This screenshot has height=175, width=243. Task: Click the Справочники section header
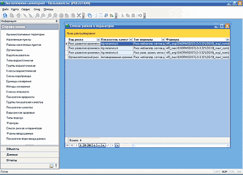click(29, 27)
